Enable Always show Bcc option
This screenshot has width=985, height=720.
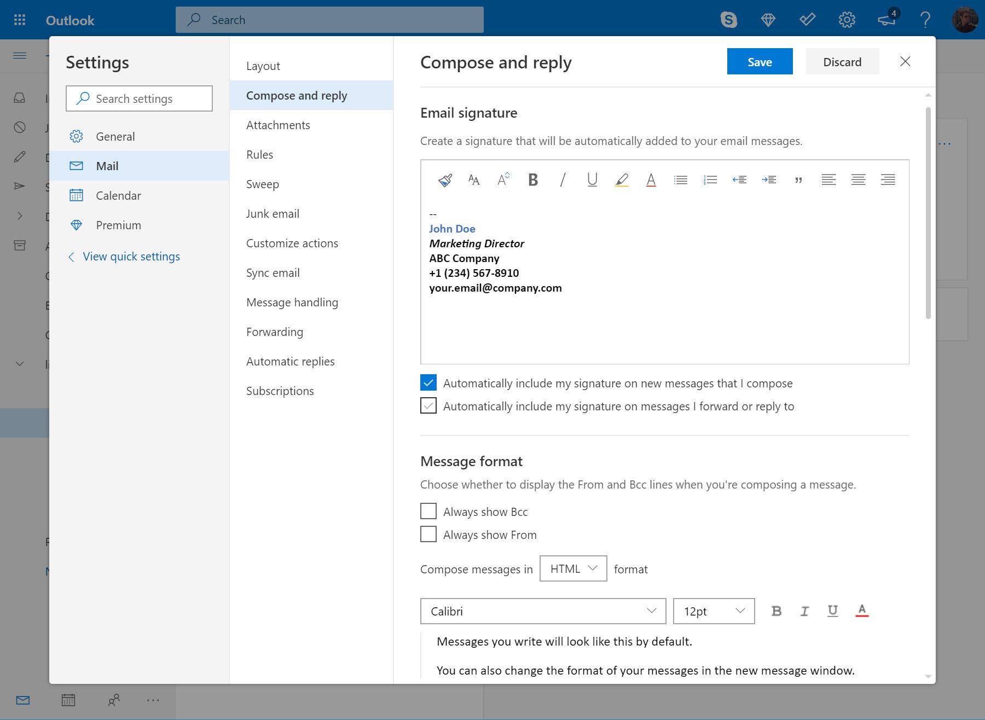(x=428, y=510)
